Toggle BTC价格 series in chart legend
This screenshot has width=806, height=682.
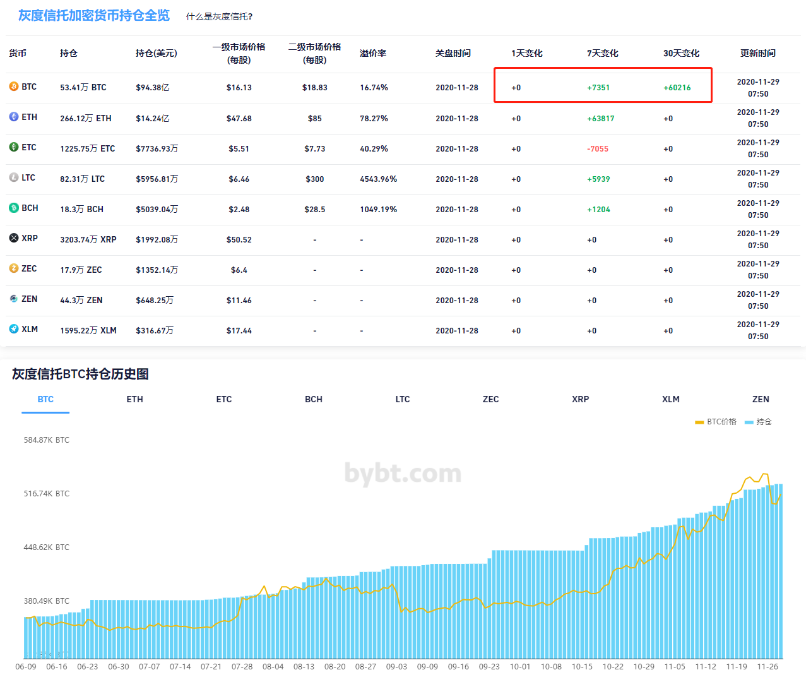[716, 422]
